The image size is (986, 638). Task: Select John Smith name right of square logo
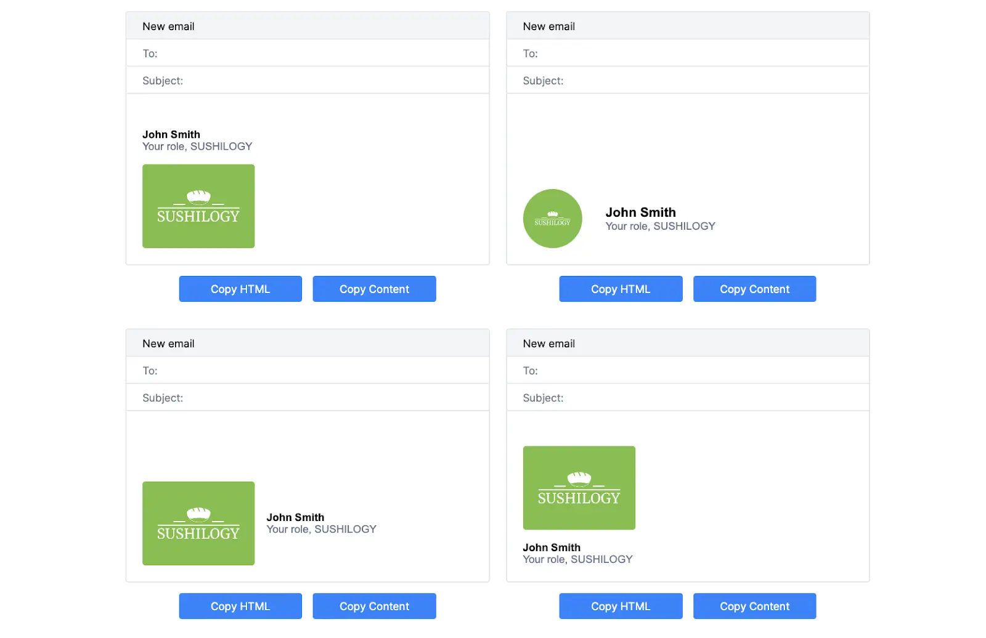tap(295, 517)
